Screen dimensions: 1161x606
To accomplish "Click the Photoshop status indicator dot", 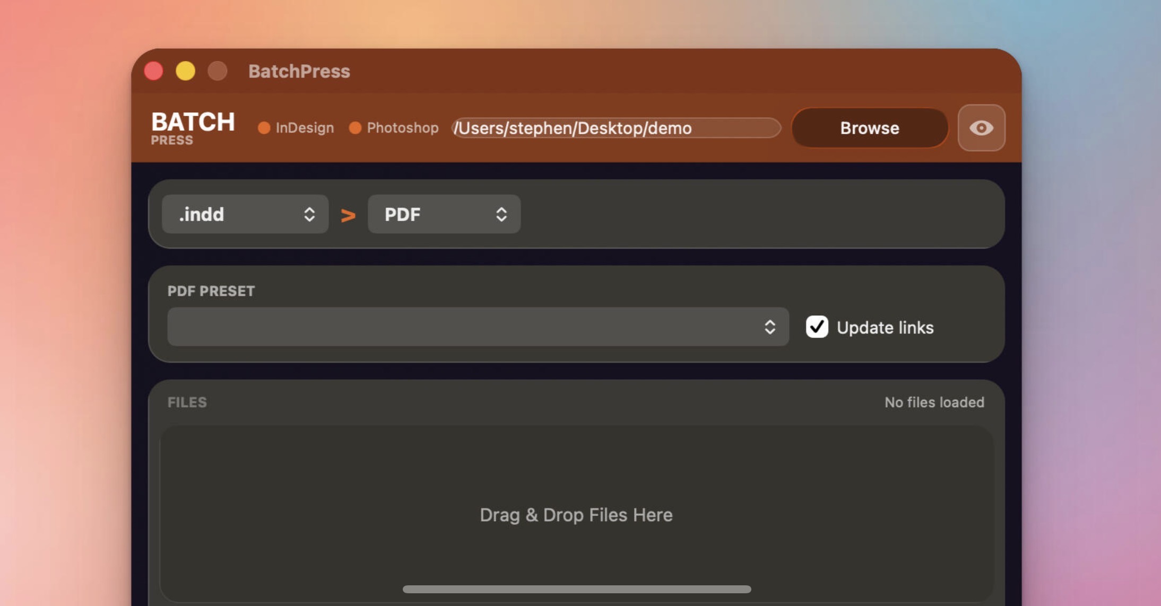I will pos(355,128).
